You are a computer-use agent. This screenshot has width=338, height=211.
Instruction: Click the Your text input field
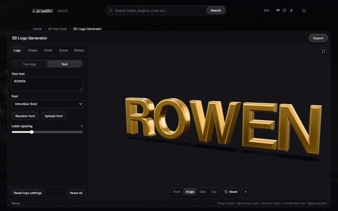[47, 84]
